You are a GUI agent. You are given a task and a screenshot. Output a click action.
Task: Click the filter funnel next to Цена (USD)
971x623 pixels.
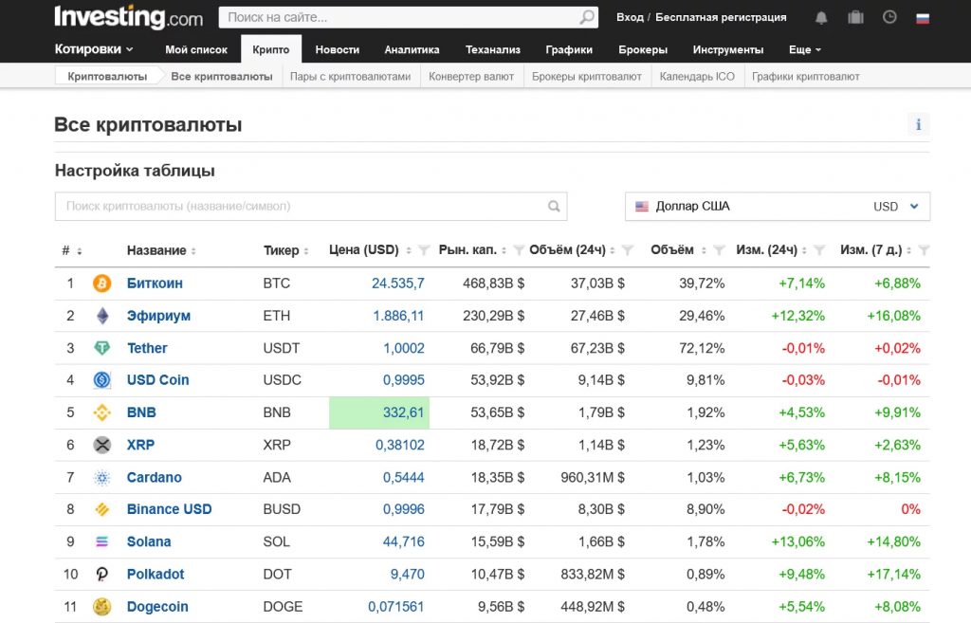[424, 250]
